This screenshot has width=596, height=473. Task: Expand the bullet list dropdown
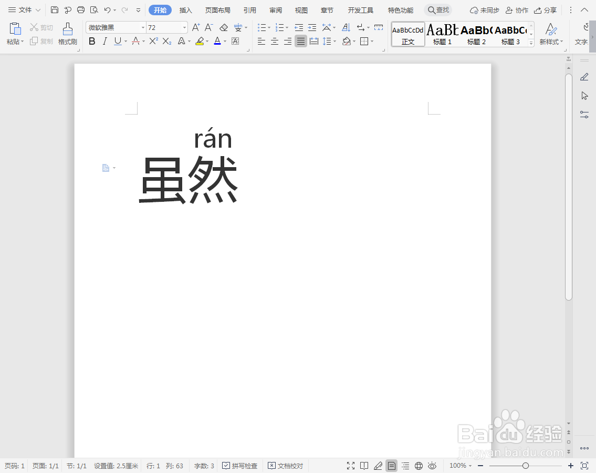[269, 27]
